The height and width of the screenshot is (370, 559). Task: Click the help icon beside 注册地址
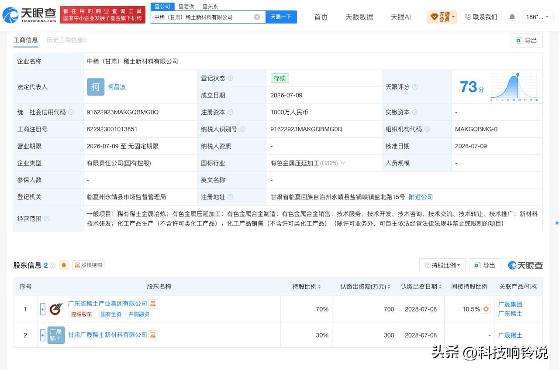[231, 197]
